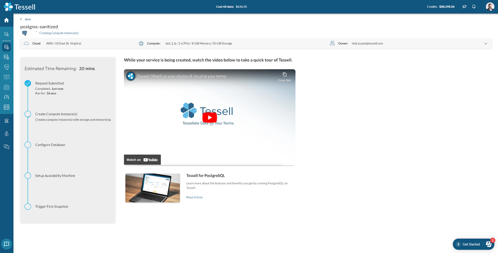Click the Create Compute Instance(s) step circle
Image resolution: width=498 pixels, height=253 pixels.
(x=28, y=114)
